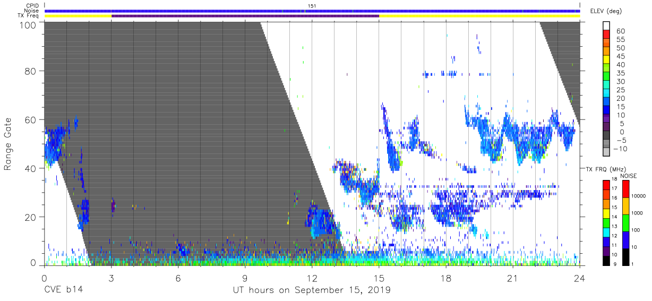Click the '12' tick label on the time axis
The width and height of the screenshot is (652, 301).
coord(312,278)
